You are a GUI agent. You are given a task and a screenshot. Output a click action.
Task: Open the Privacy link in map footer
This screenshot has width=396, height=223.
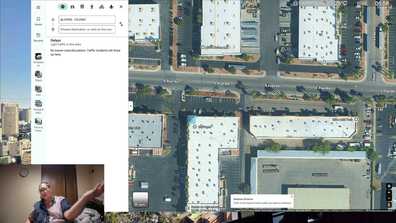[335, 211]
